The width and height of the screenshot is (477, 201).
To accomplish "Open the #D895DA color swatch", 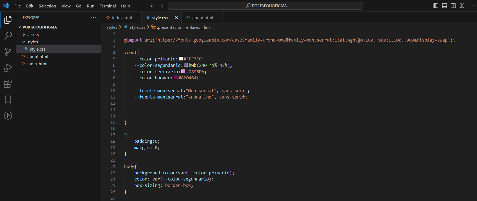I will [x=183, y=71].
